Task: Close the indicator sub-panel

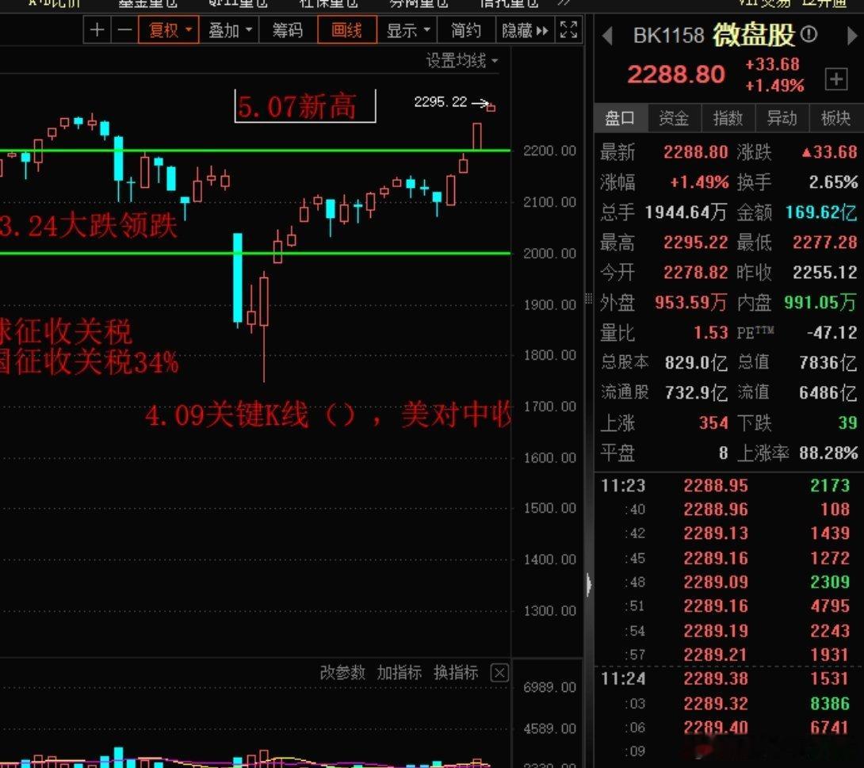Action: coord(500,673)
